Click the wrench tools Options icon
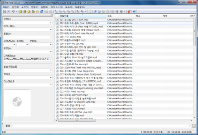Image resolution: width=198 pixels, height=135 pixels. point(129,12)
